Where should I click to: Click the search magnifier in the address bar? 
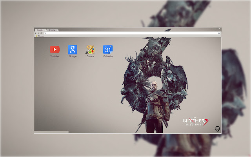pos(45,33)
